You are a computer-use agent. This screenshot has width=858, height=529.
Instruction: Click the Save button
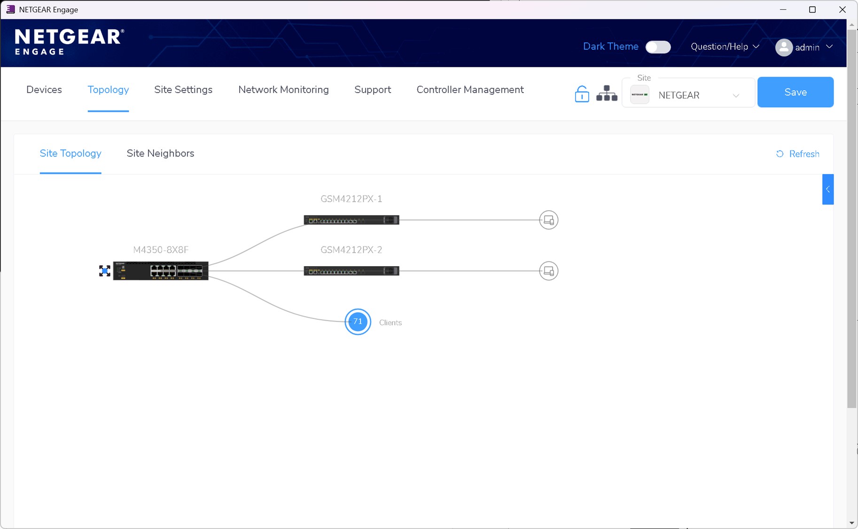point(796,92)
